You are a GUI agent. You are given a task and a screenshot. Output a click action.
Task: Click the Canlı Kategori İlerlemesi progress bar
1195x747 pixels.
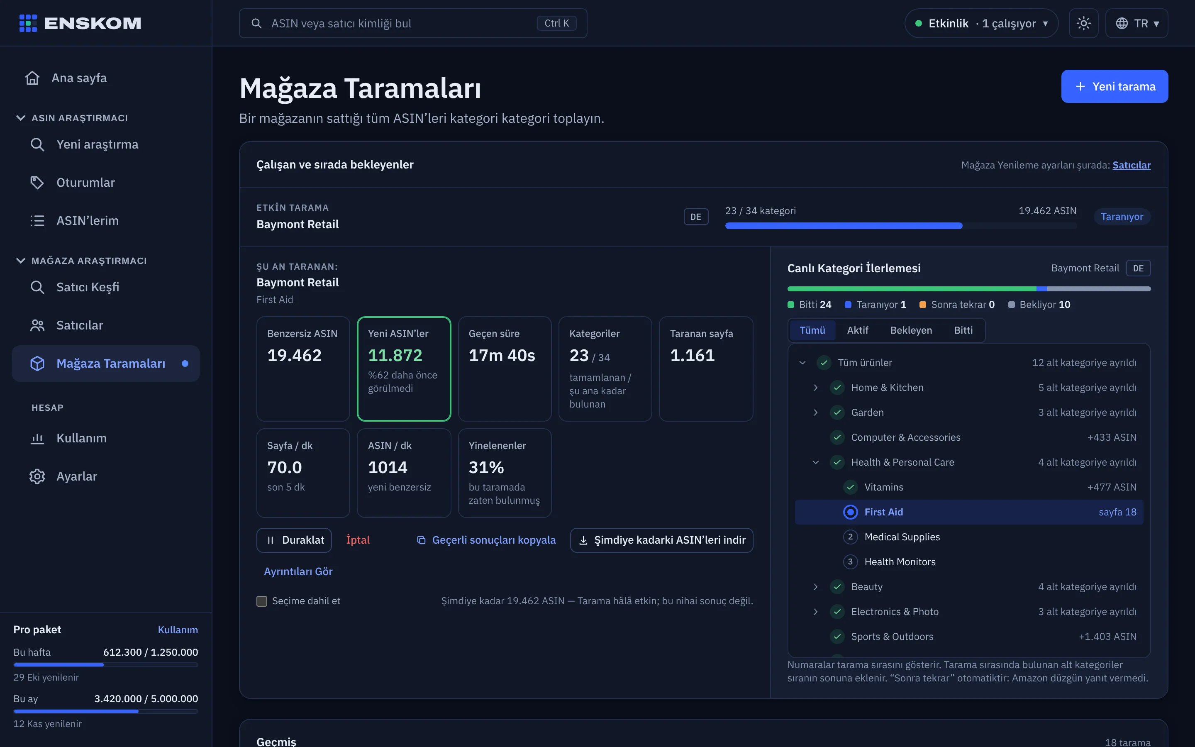(x=969, y=288)
